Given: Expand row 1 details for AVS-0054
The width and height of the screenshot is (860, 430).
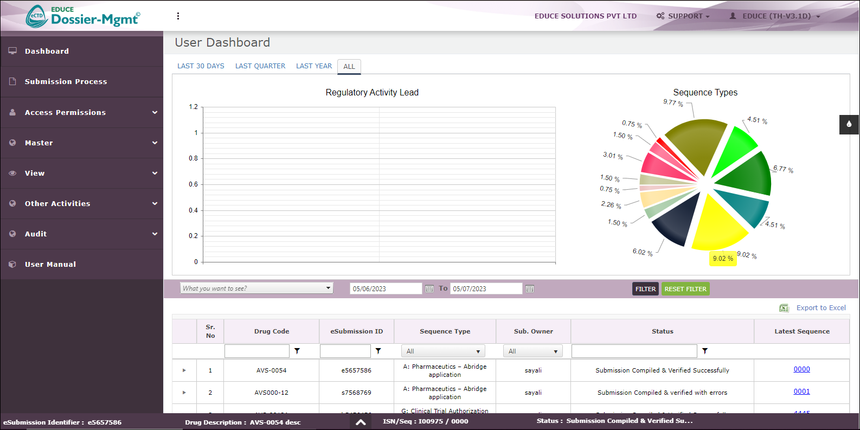Looking at the screenshot, I should point(184,370).
